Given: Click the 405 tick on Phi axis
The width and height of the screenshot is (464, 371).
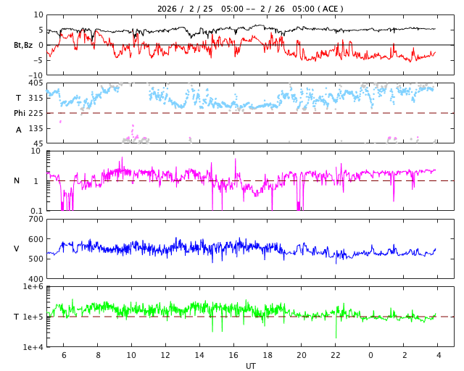Looking at the screenshot, I should (35, 83).
